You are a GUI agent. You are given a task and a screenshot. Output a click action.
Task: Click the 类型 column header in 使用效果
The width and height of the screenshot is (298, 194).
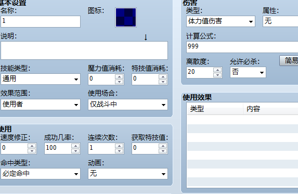215,109
